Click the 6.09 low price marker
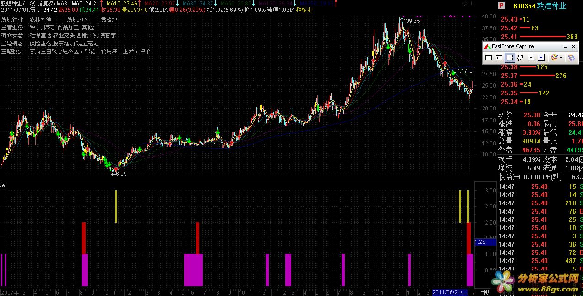This screenshot has width=583, height=296. [x=121, y=174]
